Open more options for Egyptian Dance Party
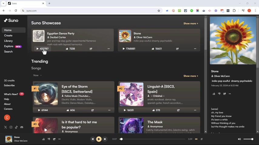This screenshot has height=145, width=259. pos(109,49)
